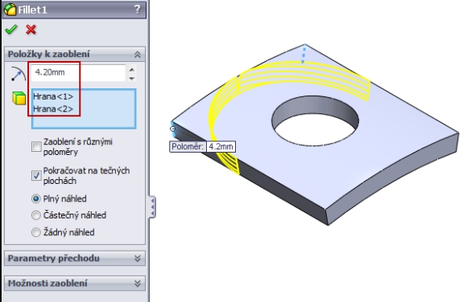475x302 pixels.
Task: Click the Fillet1 feature icon in header
Action: tap(10, 10)
